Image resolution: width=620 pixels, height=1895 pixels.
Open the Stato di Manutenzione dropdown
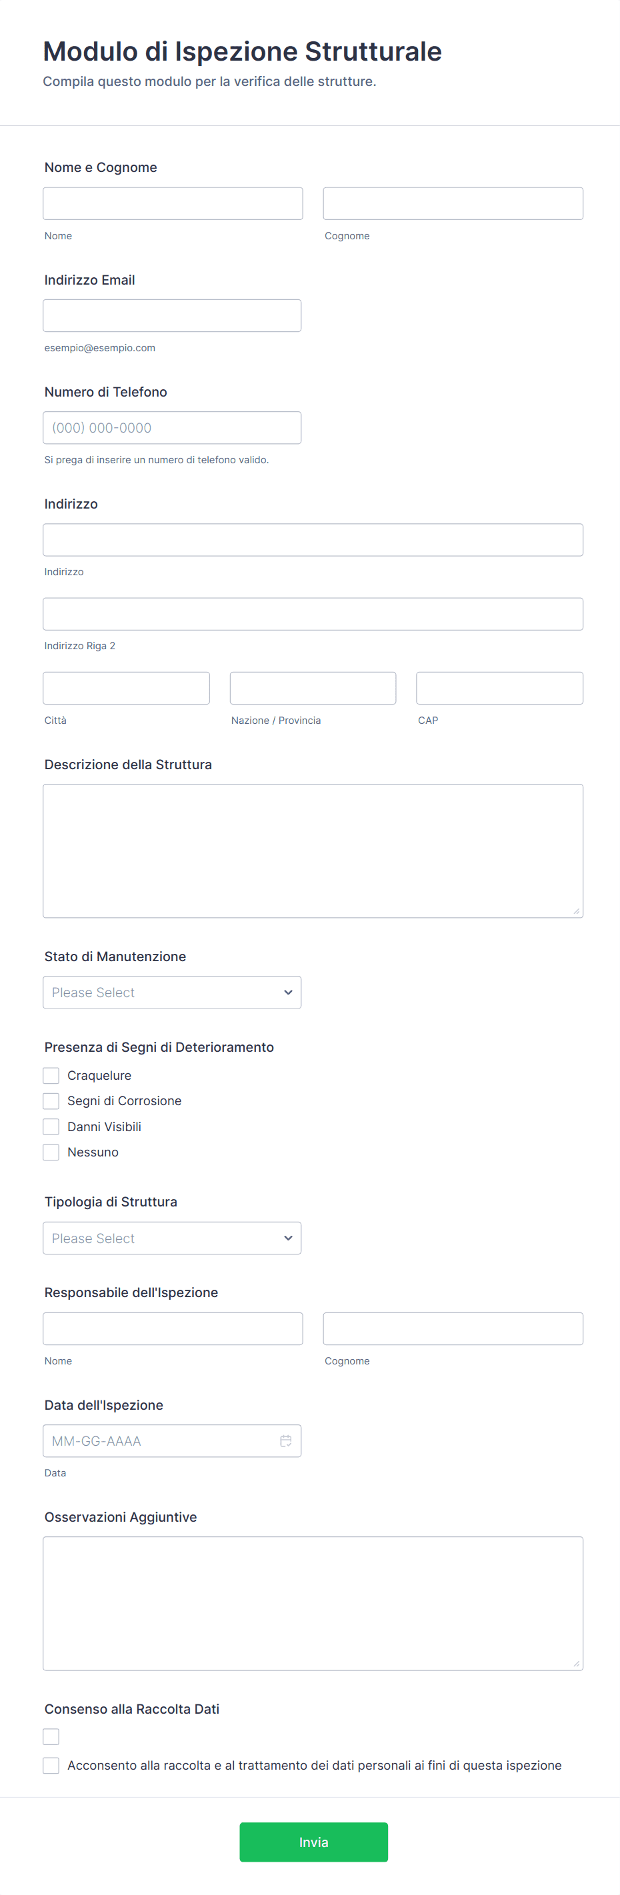171,992
